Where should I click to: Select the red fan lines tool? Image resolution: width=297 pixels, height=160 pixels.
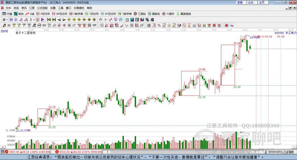tap(107, 25)
